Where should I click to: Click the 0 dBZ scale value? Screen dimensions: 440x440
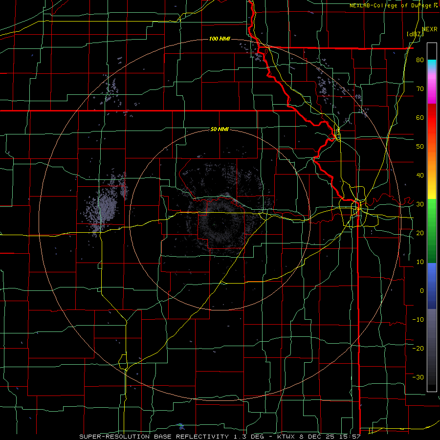pos(422,291)
